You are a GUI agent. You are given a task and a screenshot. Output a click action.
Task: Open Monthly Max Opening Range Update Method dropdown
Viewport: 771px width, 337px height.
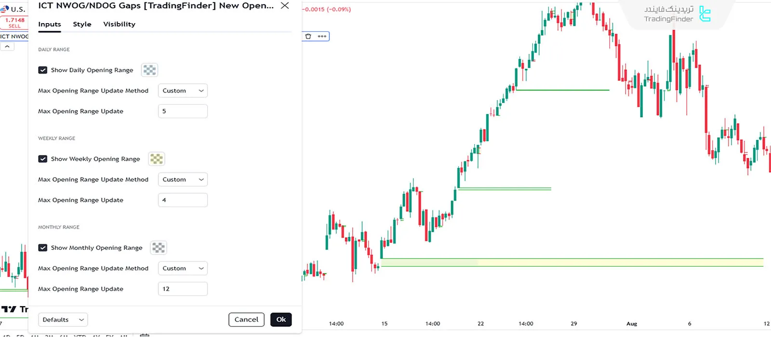point(183,269)
